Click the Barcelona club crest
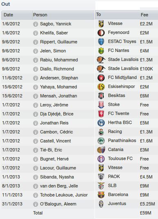The image size is (158, 219). pos(101,195)
